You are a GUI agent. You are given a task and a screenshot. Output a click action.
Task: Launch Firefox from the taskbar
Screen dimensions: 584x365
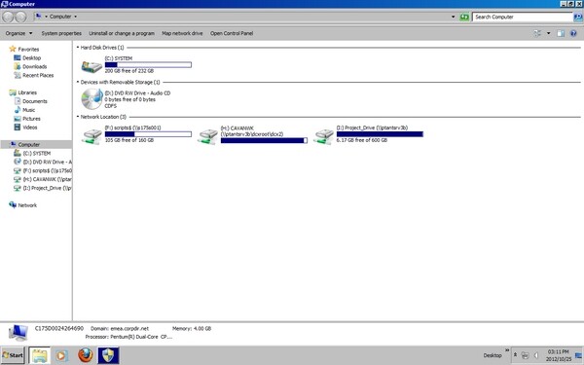pyautogui.click(x=86, y=355)
